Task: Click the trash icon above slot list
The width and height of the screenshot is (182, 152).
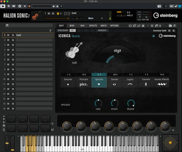Action: pyautogui.click(x=50, y=31)
